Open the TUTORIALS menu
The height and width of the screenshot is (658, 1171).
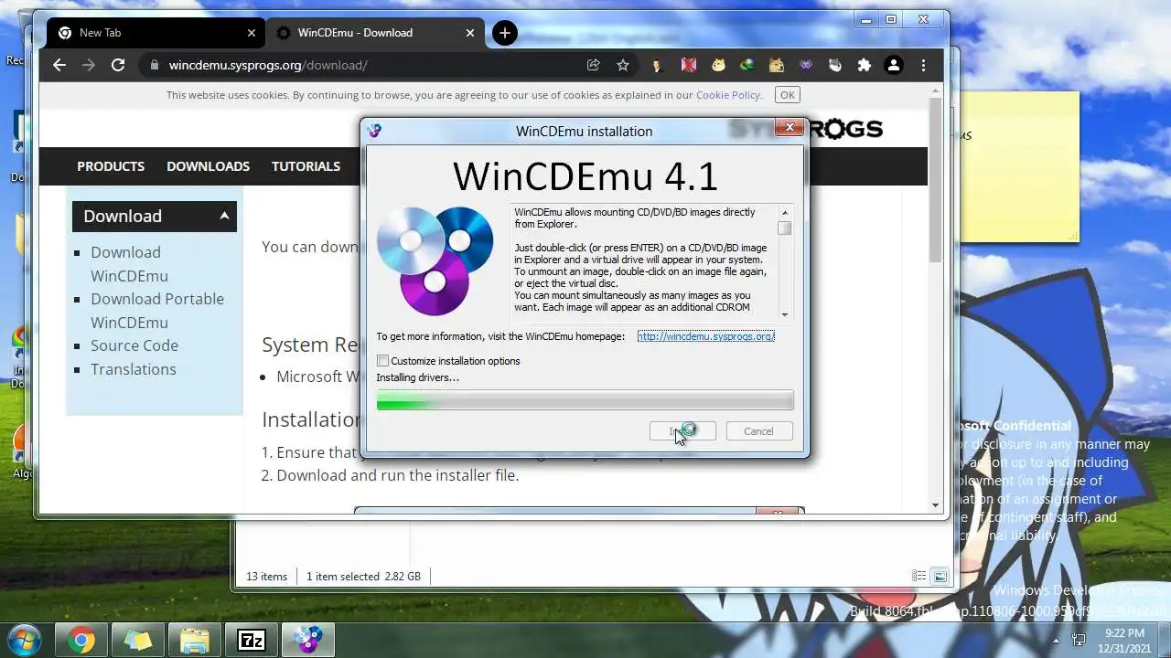(x=306, y=166)
